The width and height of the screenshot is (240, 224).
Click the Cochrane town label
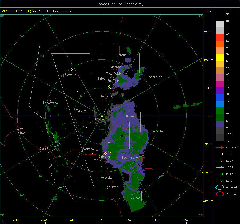[x=87, y=149]
